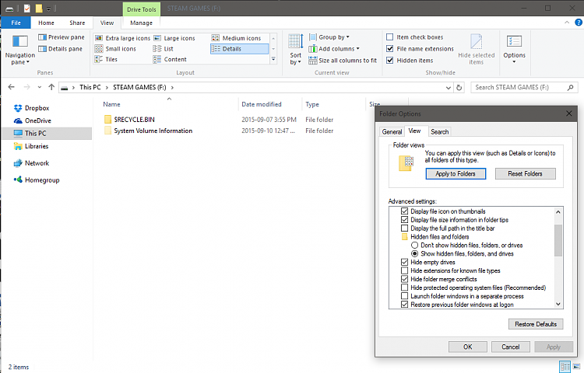Click the Apply to Folders button
The width and height of the screenshot is (584, 373).
coord(456,173)
